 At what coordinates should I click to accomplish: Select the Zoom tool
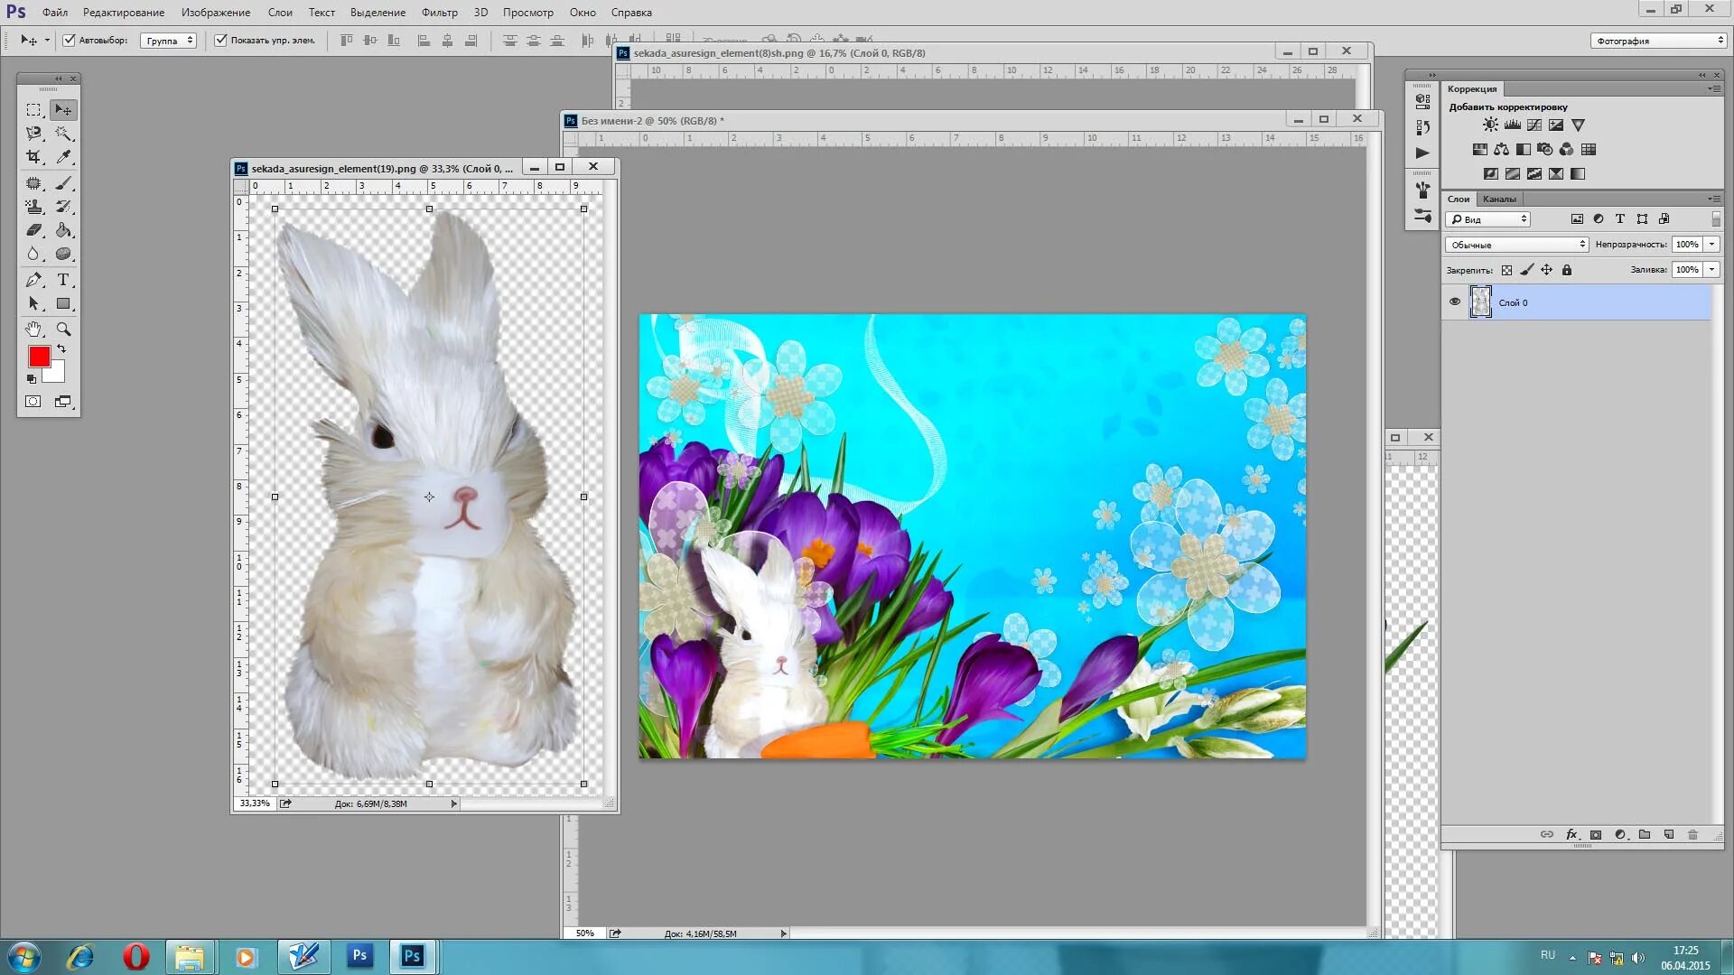[63, 330]
